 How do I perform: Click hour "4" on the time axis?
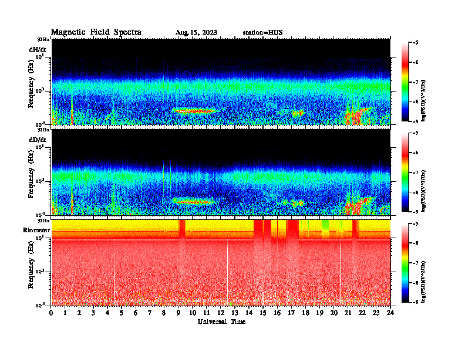coord(107,313)
